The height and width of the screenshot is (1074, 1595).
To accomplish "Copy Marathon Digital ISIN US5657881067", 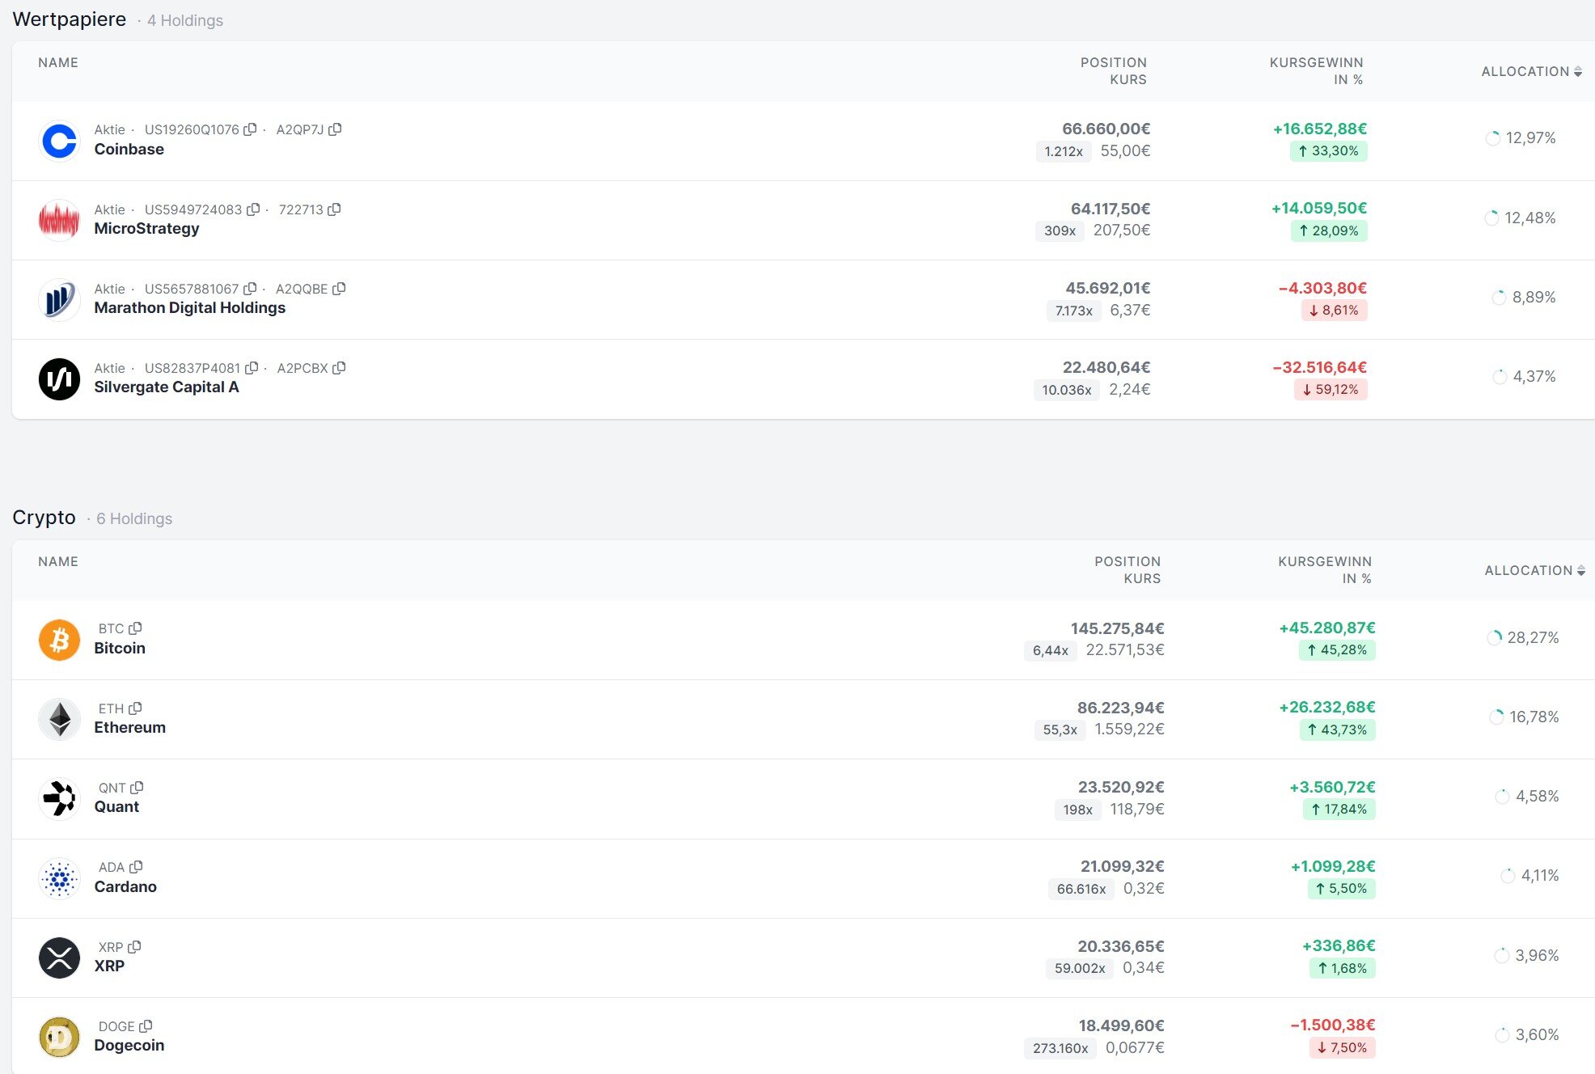I will pos(250,289).
